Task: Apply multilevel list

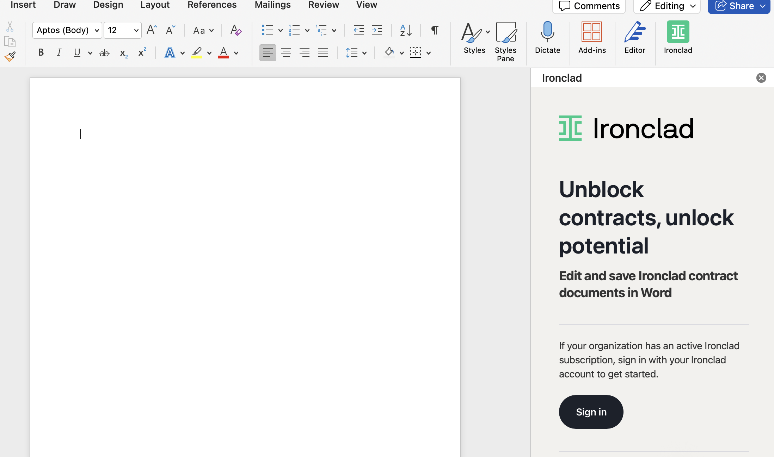Action: 321,30
